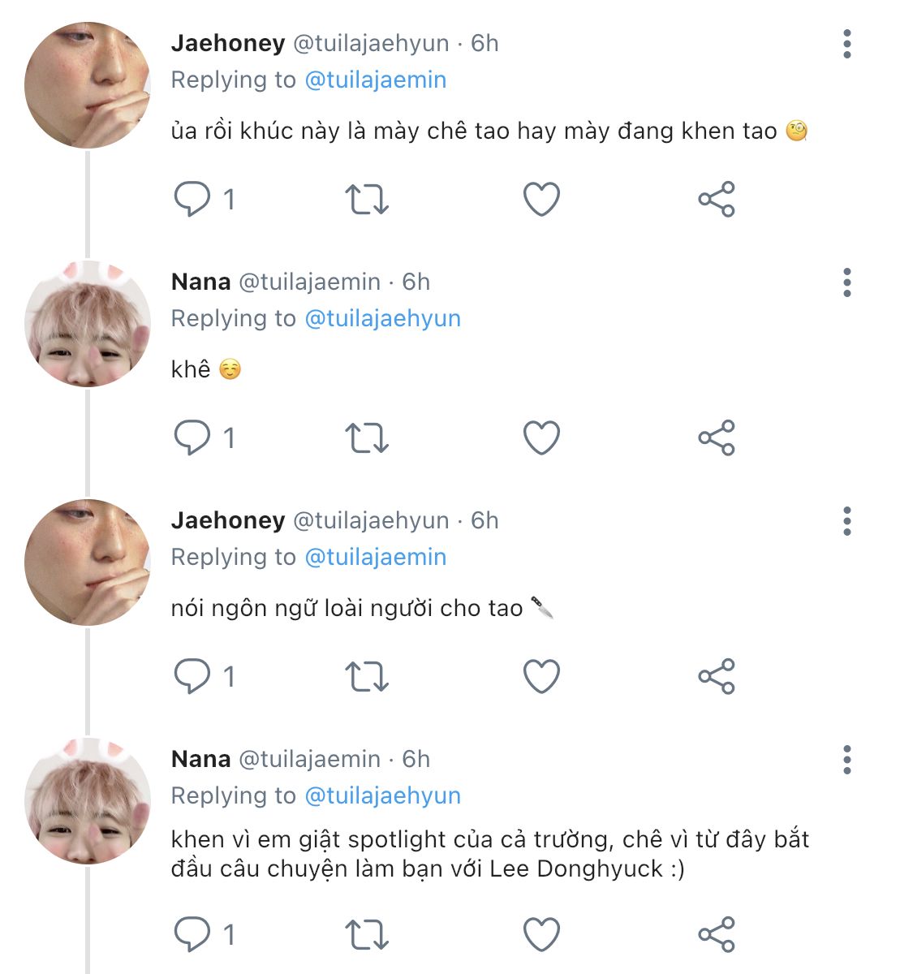Share Jaehoney's first tweet in the thread
This screenshot has height=974, width=913.
(717, 199)
